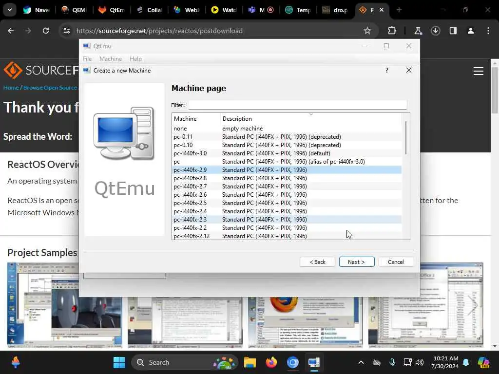Select the pc-i440fx-2.12 machine row
Screen dimensions: 499x374
(x=287, y=236)
